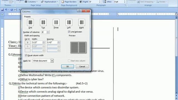This screenshot has width=178, height=100.
Task: Click the Spacing After value field
Action: pos(119,2)
